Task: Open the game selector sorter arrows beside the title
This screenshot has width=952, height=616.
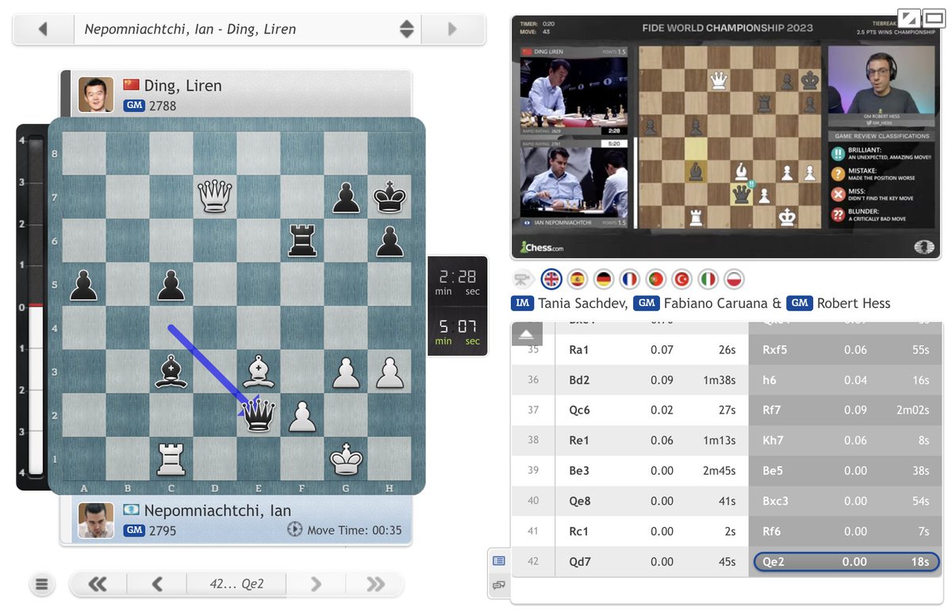Action: tap(406, 29)
